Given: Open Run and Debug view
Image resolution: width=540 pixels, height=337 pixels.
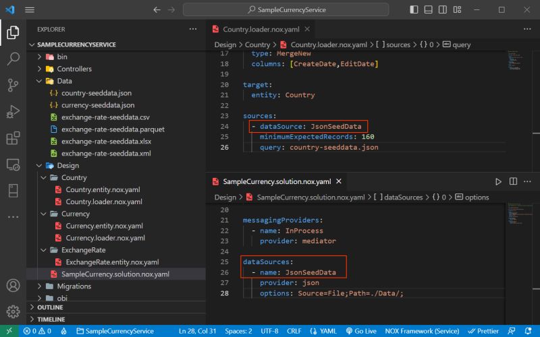Looking at the screenshot, I should [13, 112].
